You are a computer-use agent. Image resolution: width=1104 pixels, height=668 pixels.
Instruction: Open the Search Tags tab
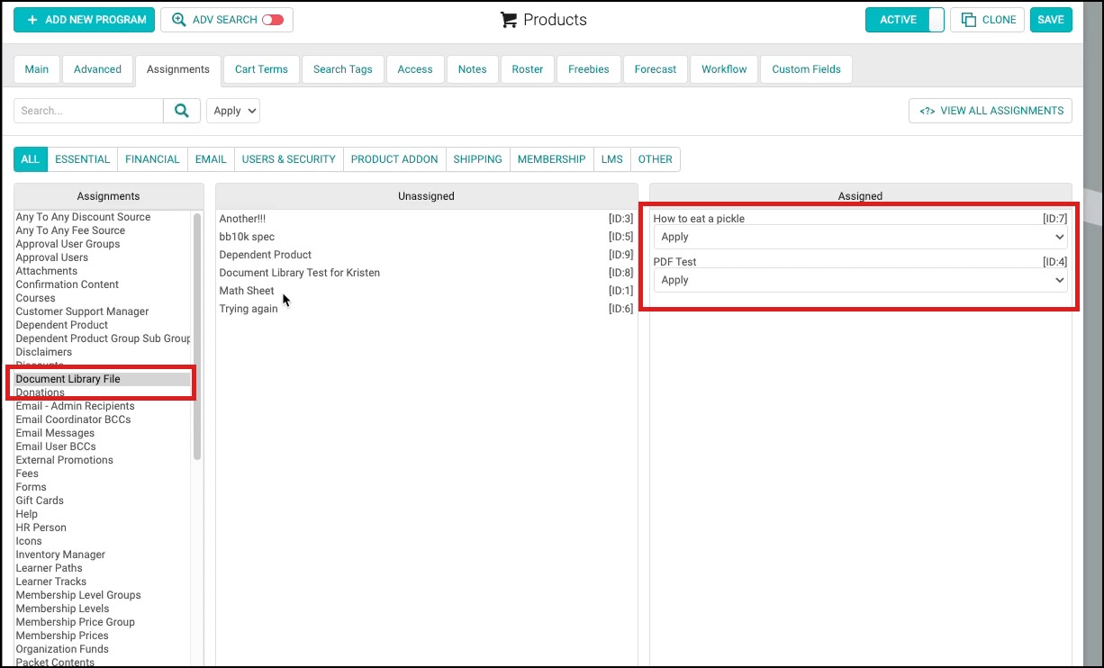(x=342, y=69)
